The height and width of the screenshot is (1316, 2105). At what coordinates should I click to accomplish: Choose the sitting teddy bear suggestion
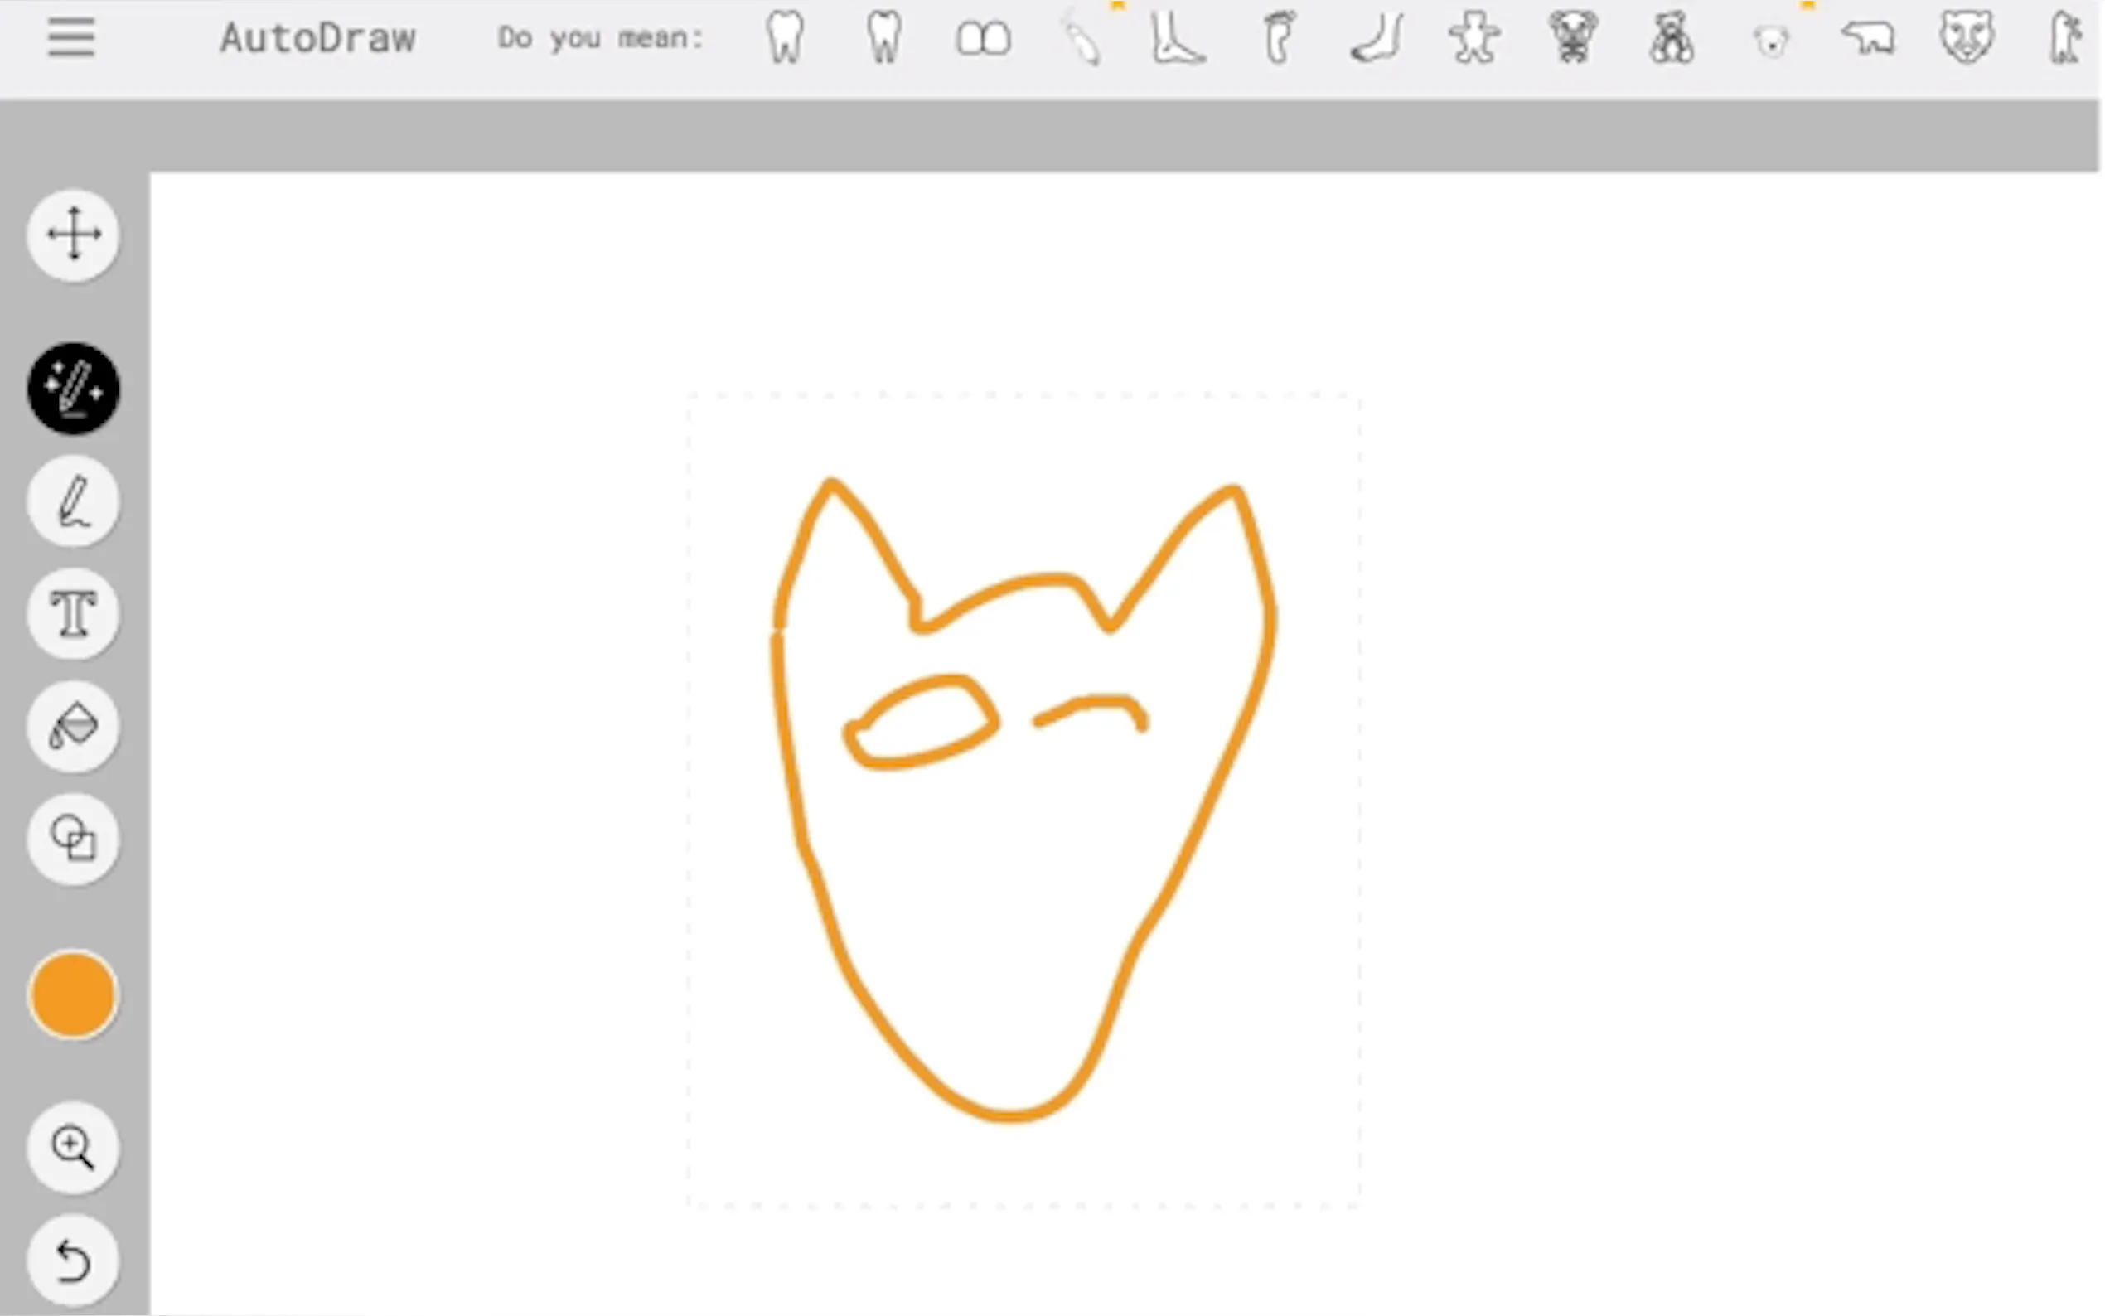click(x=1671, y=38)
